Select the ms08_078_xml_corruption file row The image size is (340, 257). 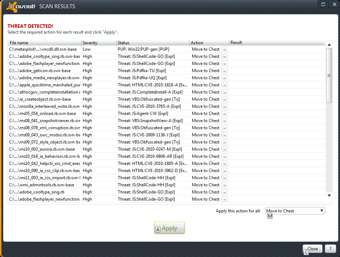[166, 128]
